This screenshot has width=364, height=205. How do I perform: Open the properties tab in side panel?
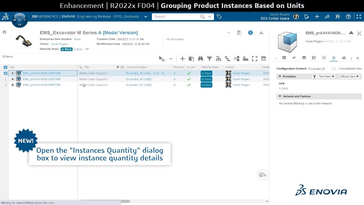click(x=284, y=58)
